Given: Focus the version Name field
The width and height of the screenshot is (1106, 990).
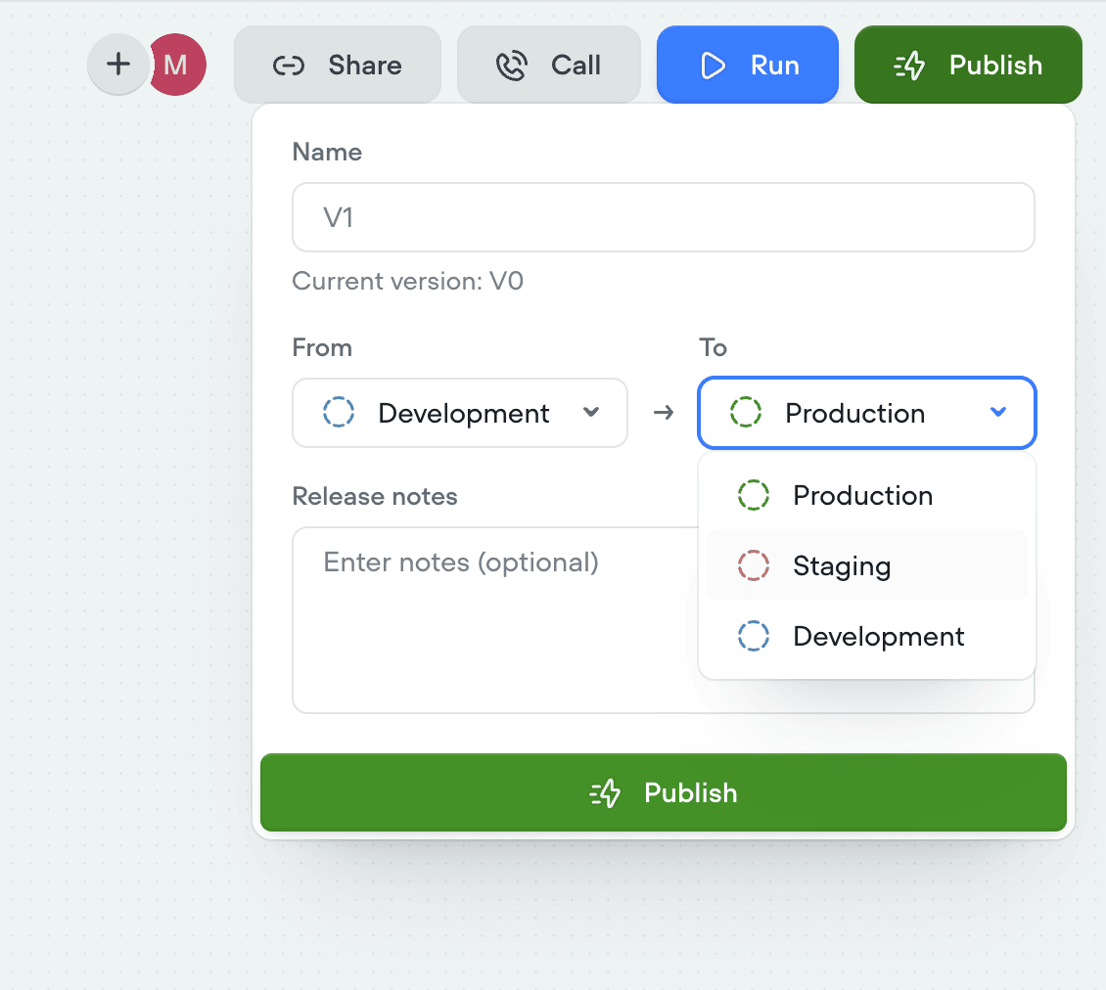Looking at the screenshot, I should [x=663, y=217].
